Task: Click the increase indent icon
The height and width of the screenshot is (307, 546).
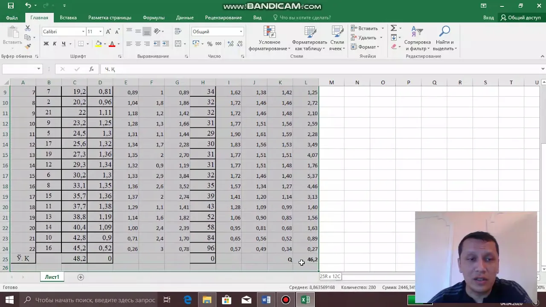Action: tap(166, 44)
